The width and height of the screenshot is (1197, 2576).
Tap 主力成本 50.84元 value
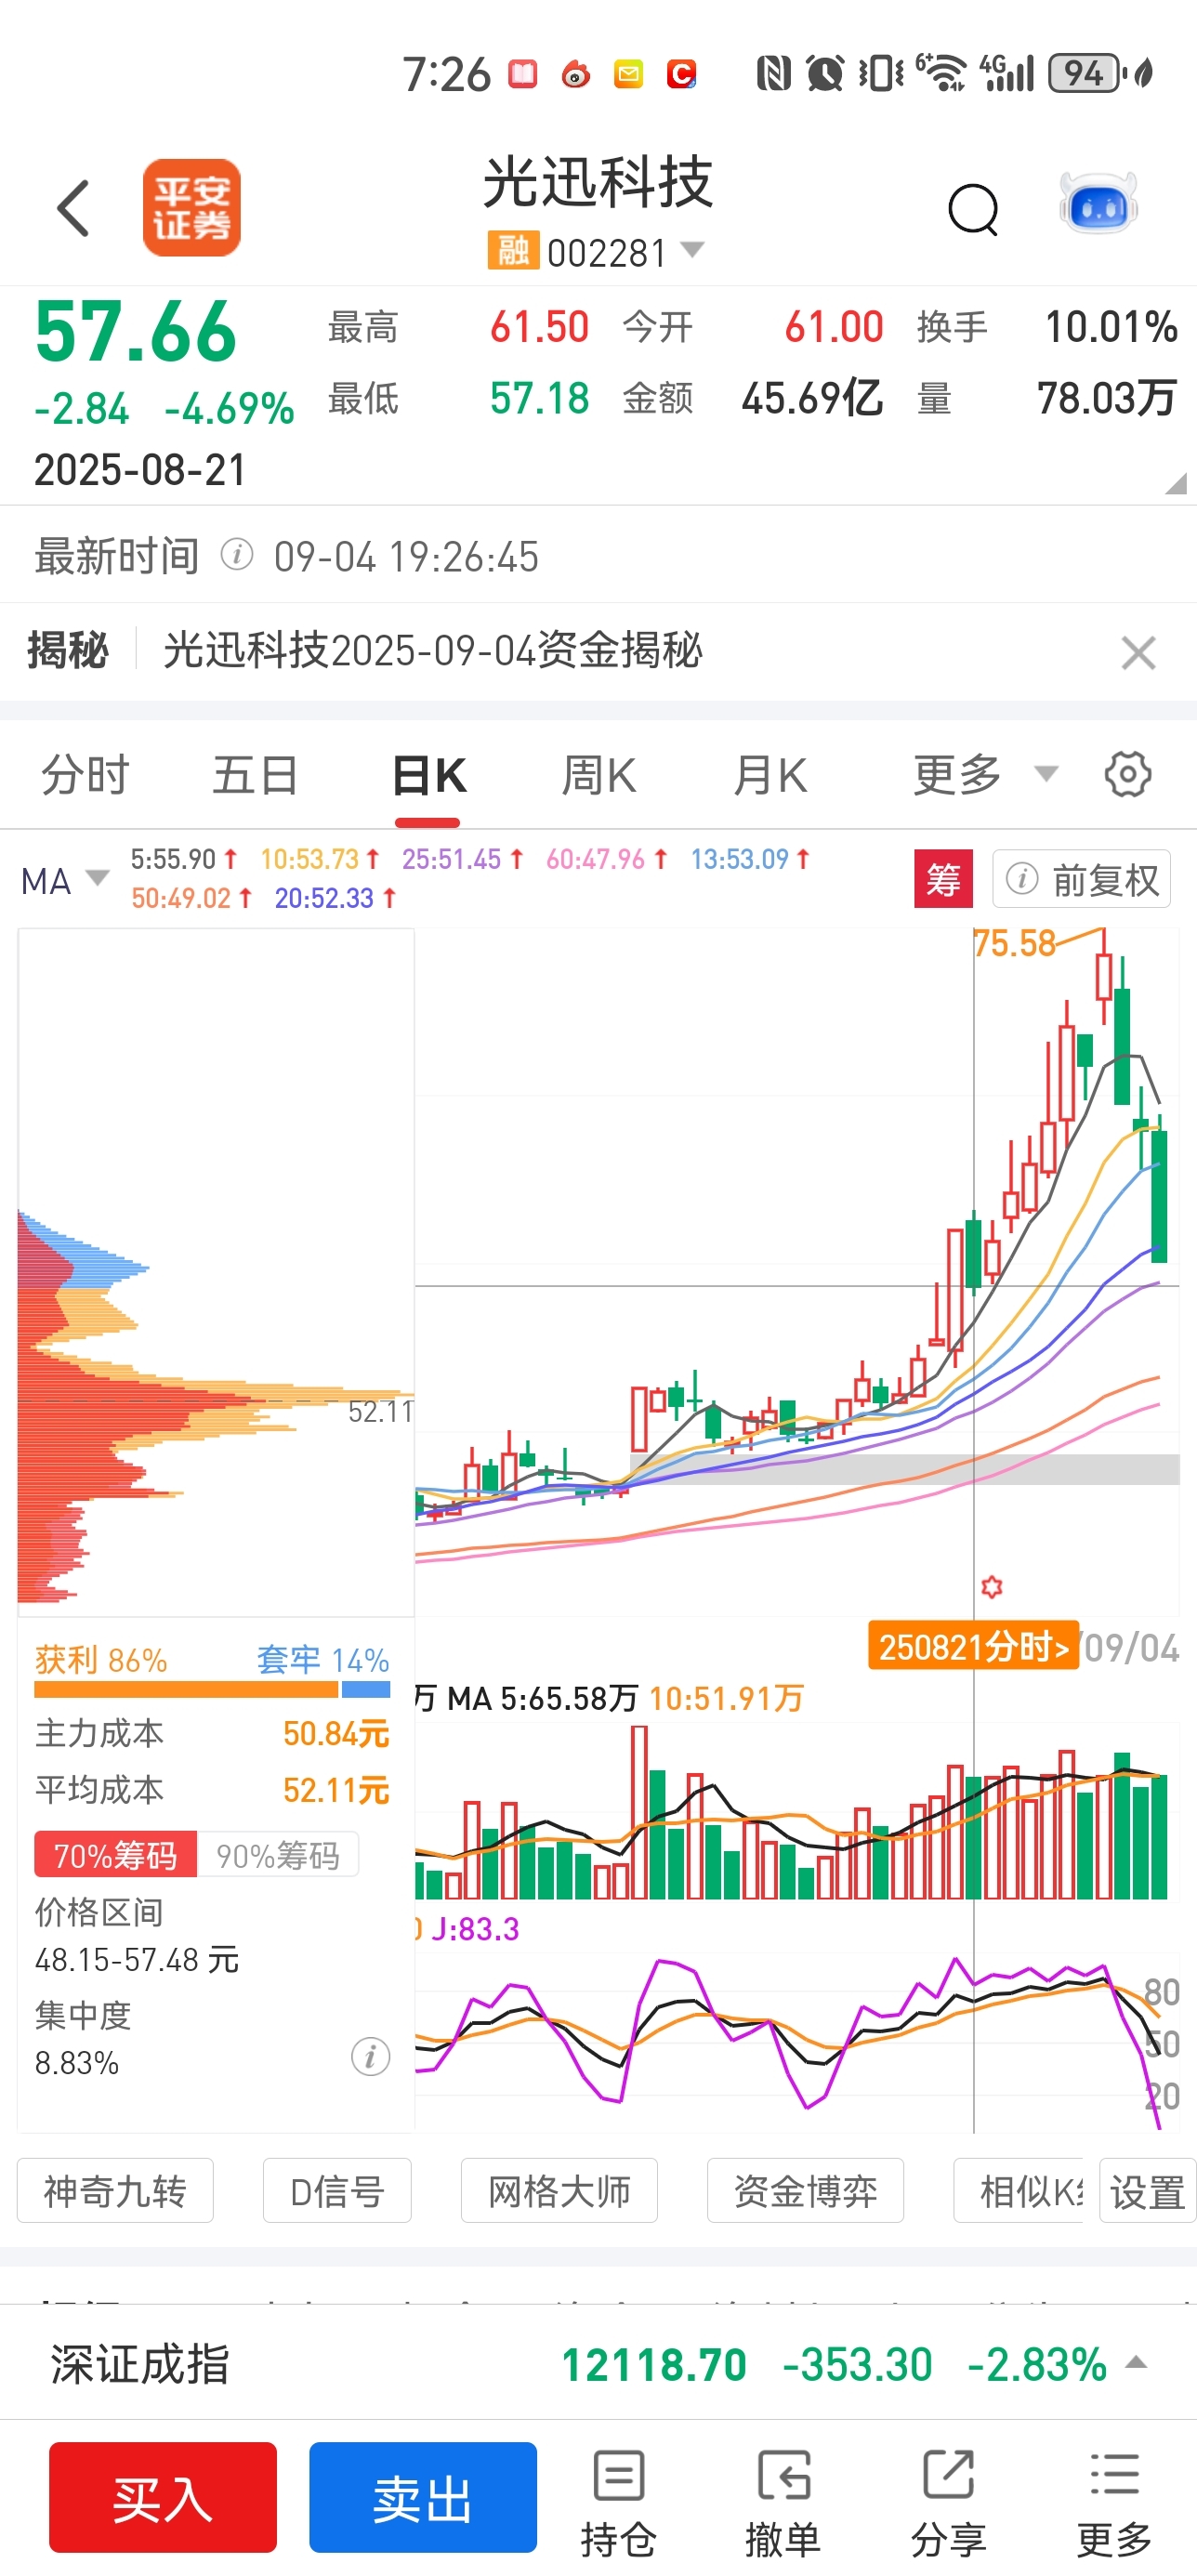(336, 1733)
